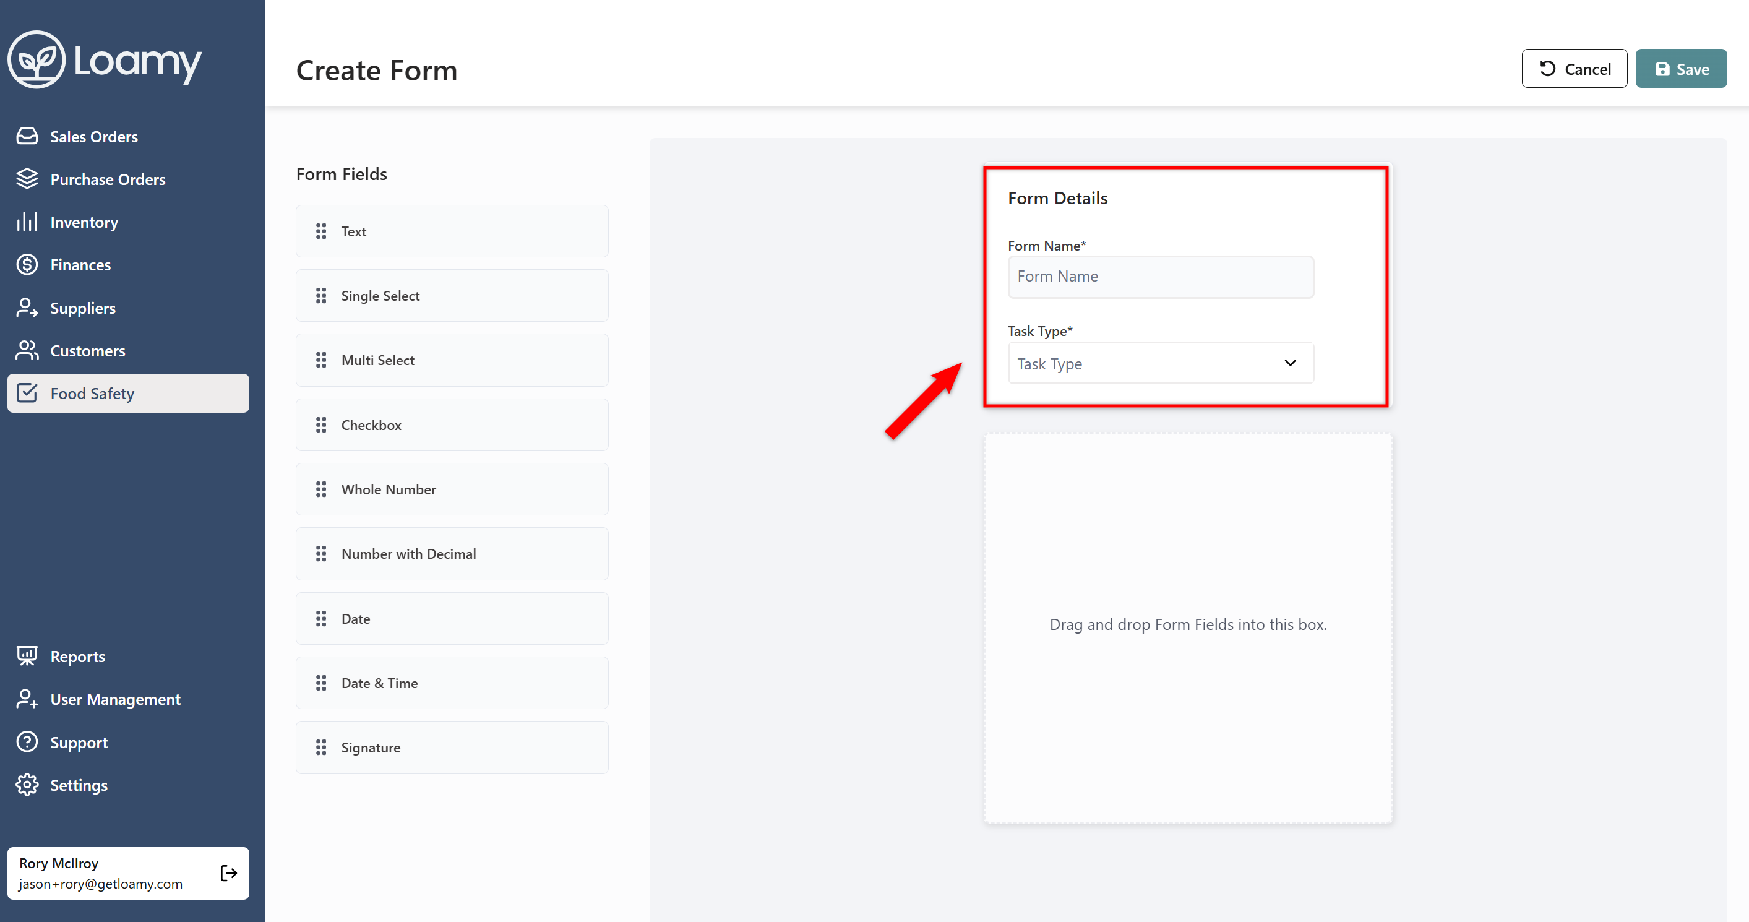Viewport: 1749px width, 922px height.
Task: Select the Whole Number field label
Action: point(389,489)
